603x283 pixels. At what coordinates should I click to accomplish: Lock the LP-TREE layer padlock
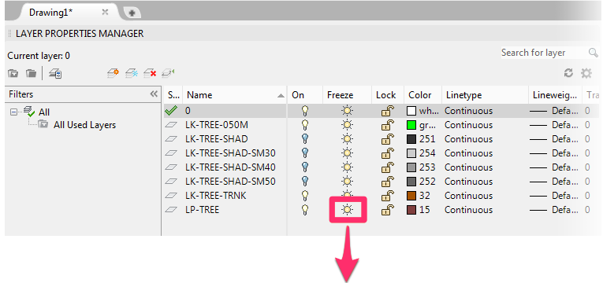[388, 209]
